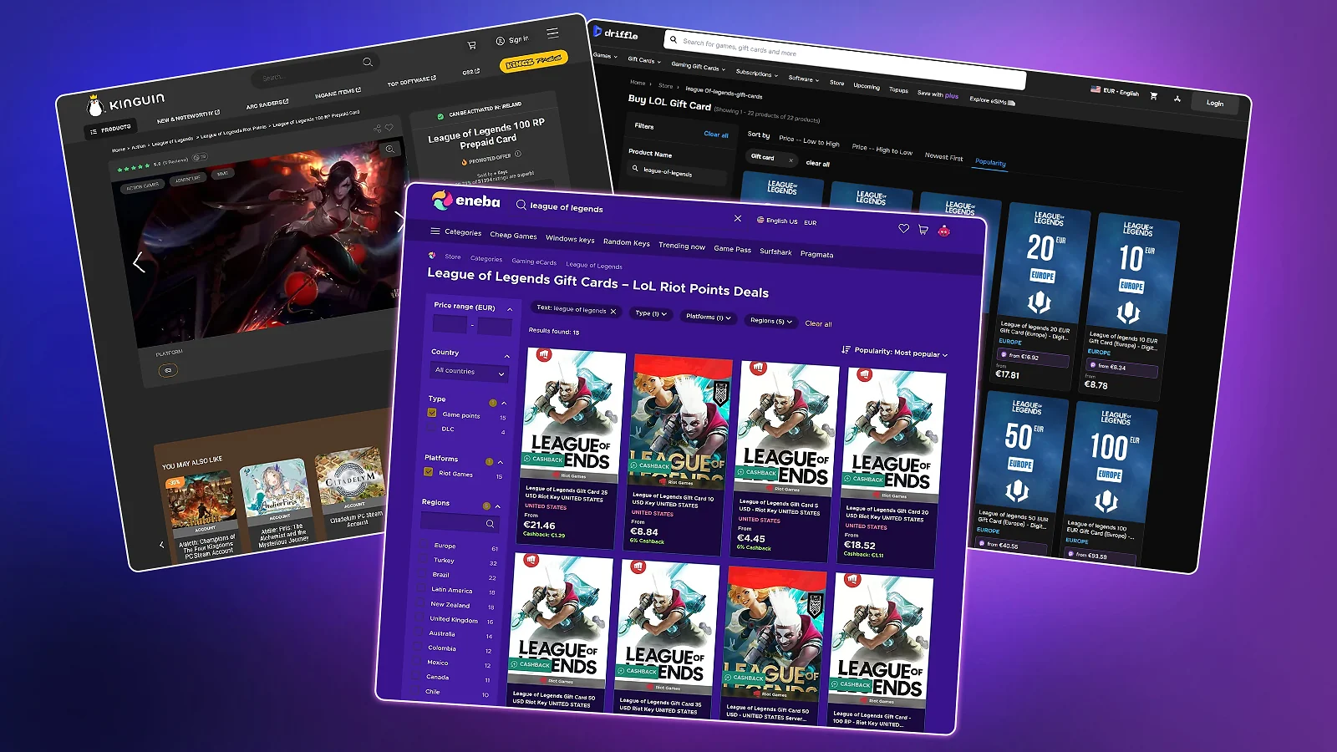Click the US flag language icon on eneba

click(x=761, y=220)
